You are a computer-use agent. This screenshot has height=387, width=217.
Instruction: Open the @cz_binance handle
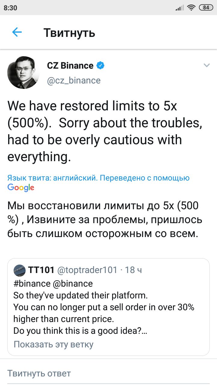pos(74,80)
